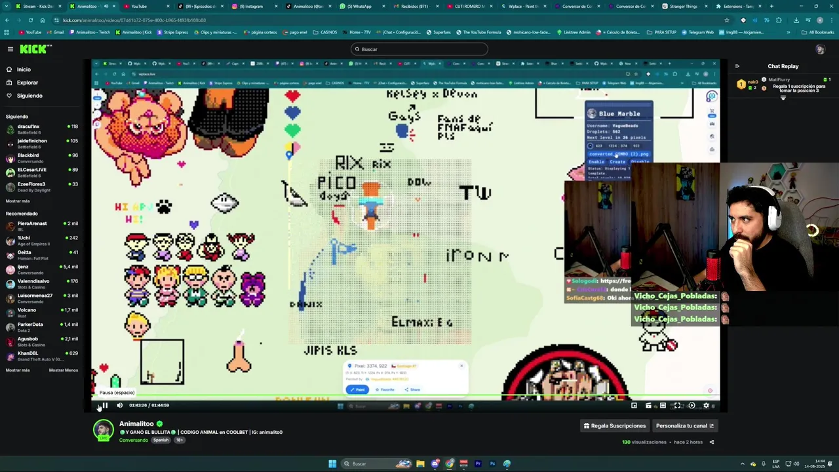Open PieroArenast recommended channel
This screenshot has width=839, height=472.
tap(42, 226)
